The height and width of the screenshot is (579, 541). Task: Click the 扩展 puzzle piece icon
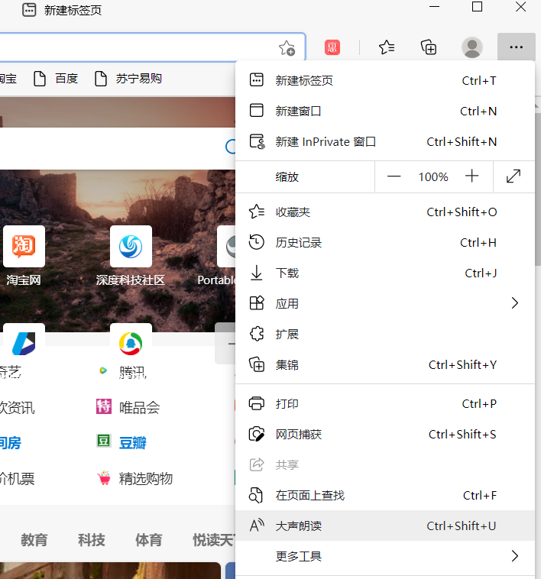click(x=256, y=334)
